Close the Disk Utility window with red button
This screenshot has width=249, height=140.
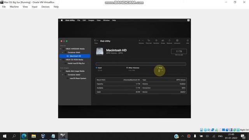click(x=61, y=41)
